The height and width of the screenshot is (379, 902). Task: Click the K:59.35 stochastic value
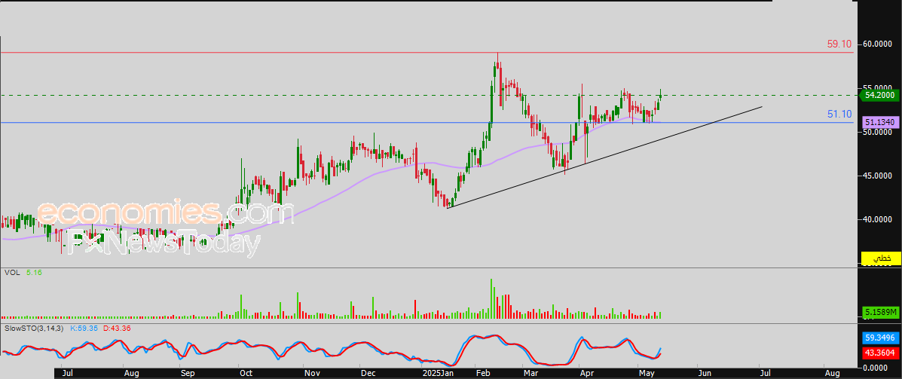84,328
